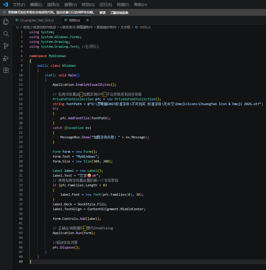Viewport: 266px width, 270px height.
Task: Open the 转到(G) menu
Action: tap(88, 5)
